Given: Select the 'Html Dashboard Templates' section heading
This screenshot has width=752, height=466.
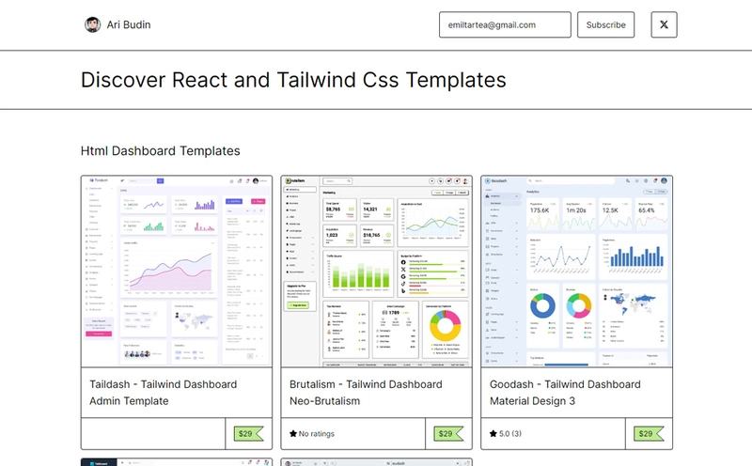Looking at the screenshot, I should [x=160, y=150].
